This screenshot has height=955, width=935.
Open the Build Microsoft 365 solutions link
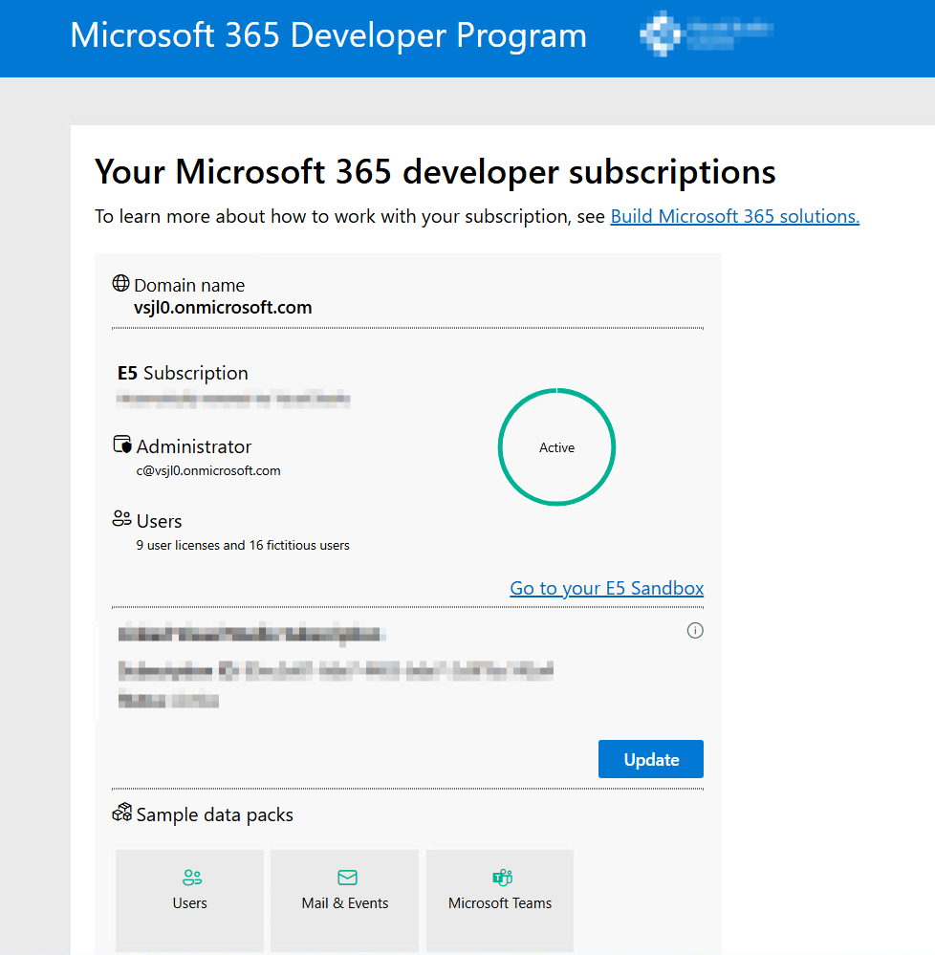734,216
